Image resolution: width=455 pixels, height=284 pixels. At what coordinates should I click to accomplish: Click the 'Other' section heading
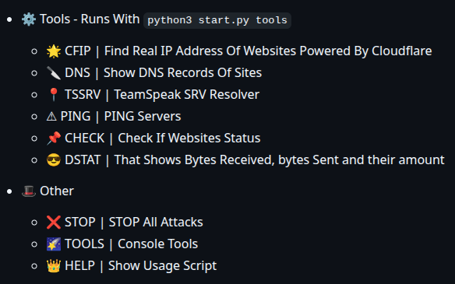57,191
